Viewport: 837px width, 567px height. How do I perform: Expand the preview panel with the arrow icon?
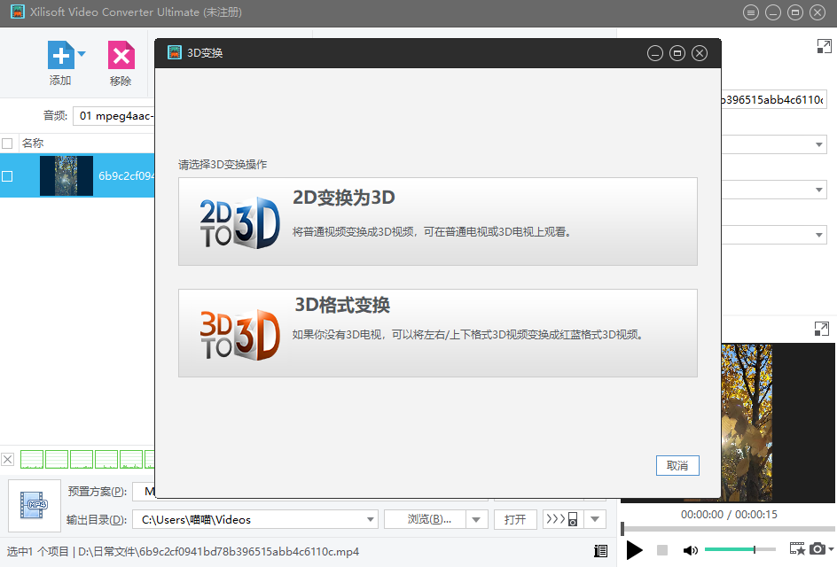pos(822,329)
